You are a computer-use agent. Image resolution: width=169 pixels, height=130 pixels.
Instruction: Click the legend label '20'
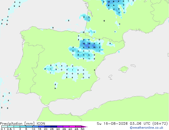pyautogui.click(x=46, y=129)
